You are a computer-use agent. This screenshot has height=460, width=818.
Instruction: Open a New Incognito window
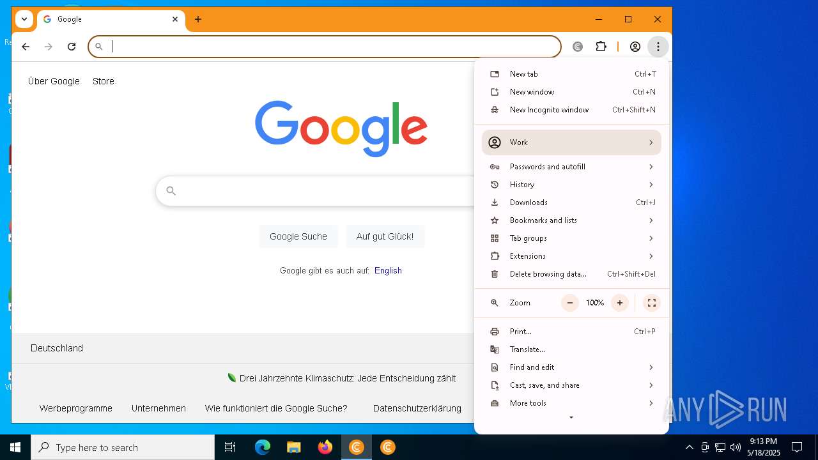point(572,110)
